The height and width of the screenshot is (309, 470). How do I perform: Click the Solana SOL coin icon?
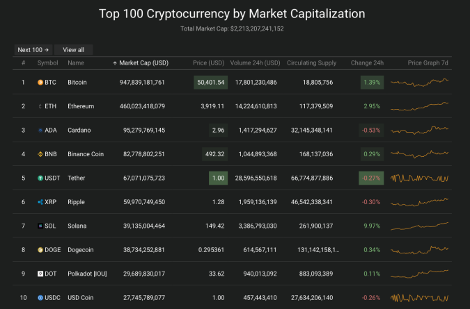click(40, 226)
